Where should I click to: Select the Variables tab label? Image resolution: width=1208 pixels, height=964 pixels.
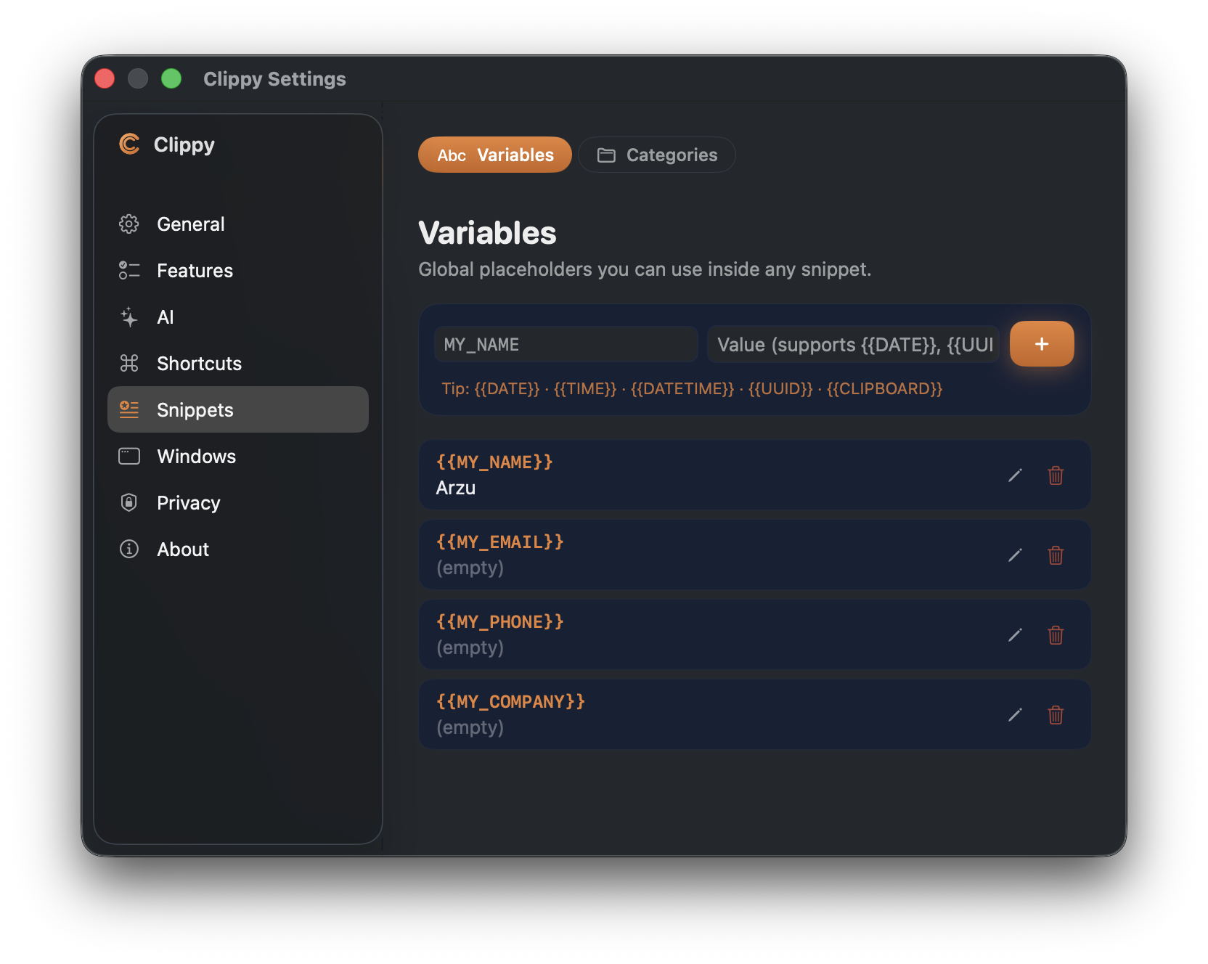tap(515, 155)
